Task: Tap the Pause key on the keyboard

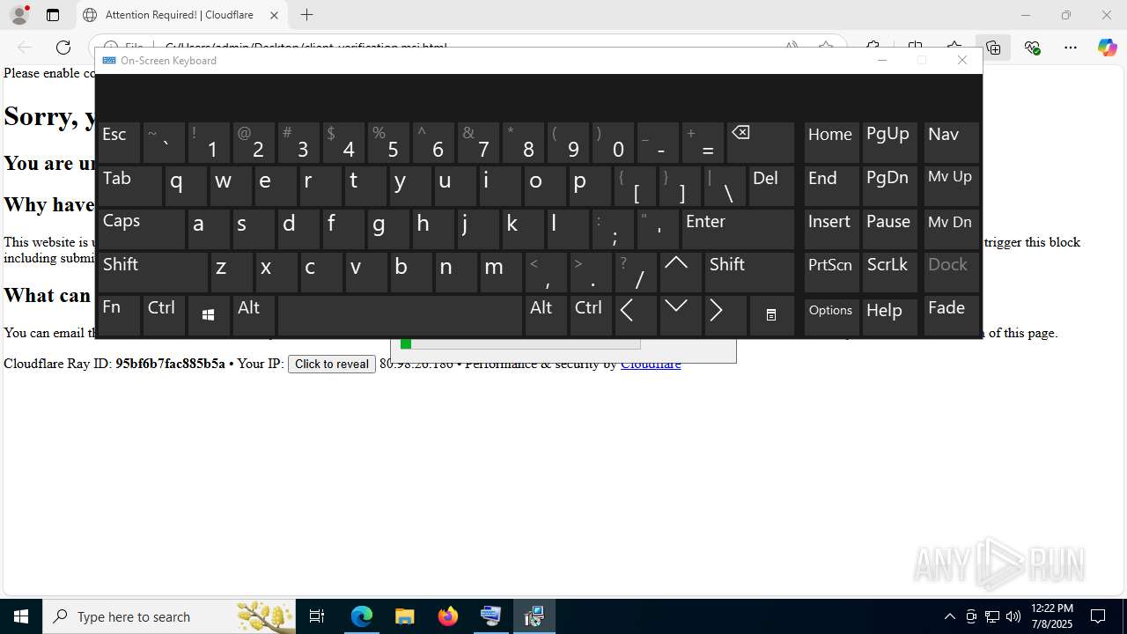Action: [x=890, y=229]
